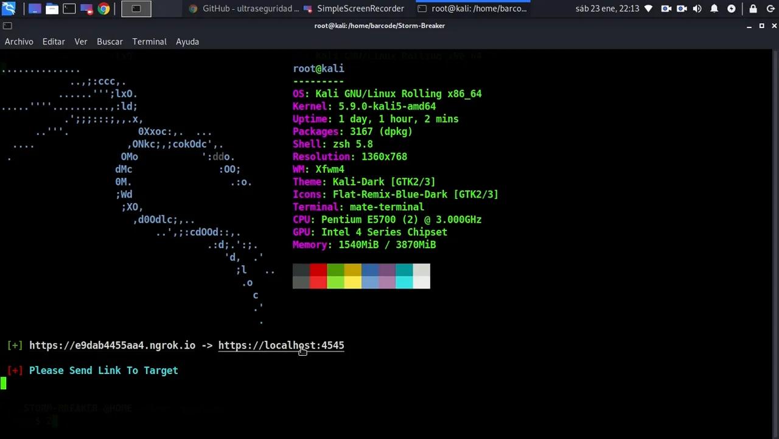Open the Terminal menu
The width and height of the screenshot is (779, 439).
tap(149, 41)
